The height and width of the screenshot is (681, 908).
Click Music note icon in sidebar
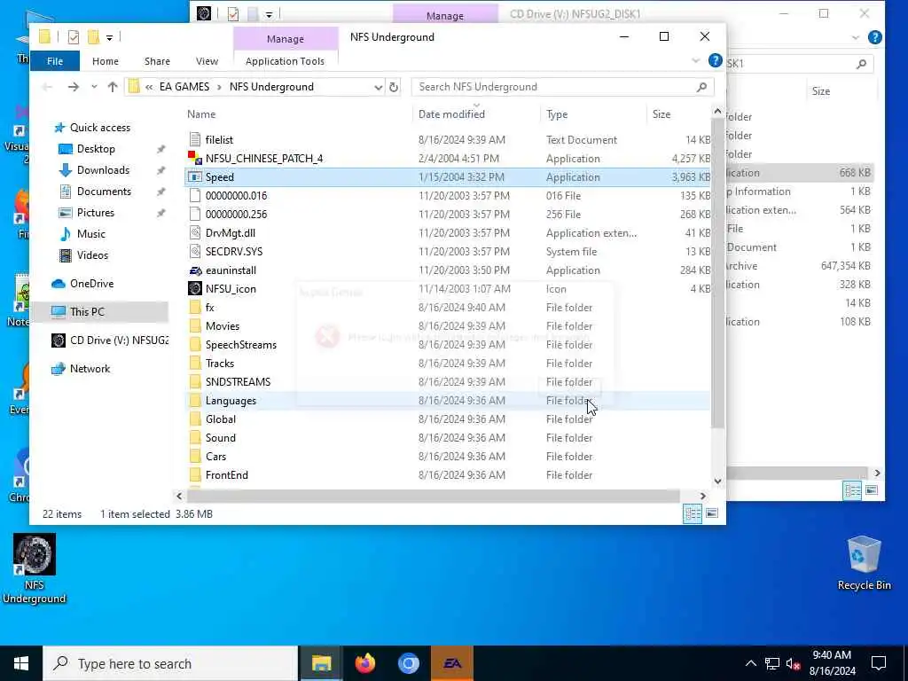(x=66, y=234)
